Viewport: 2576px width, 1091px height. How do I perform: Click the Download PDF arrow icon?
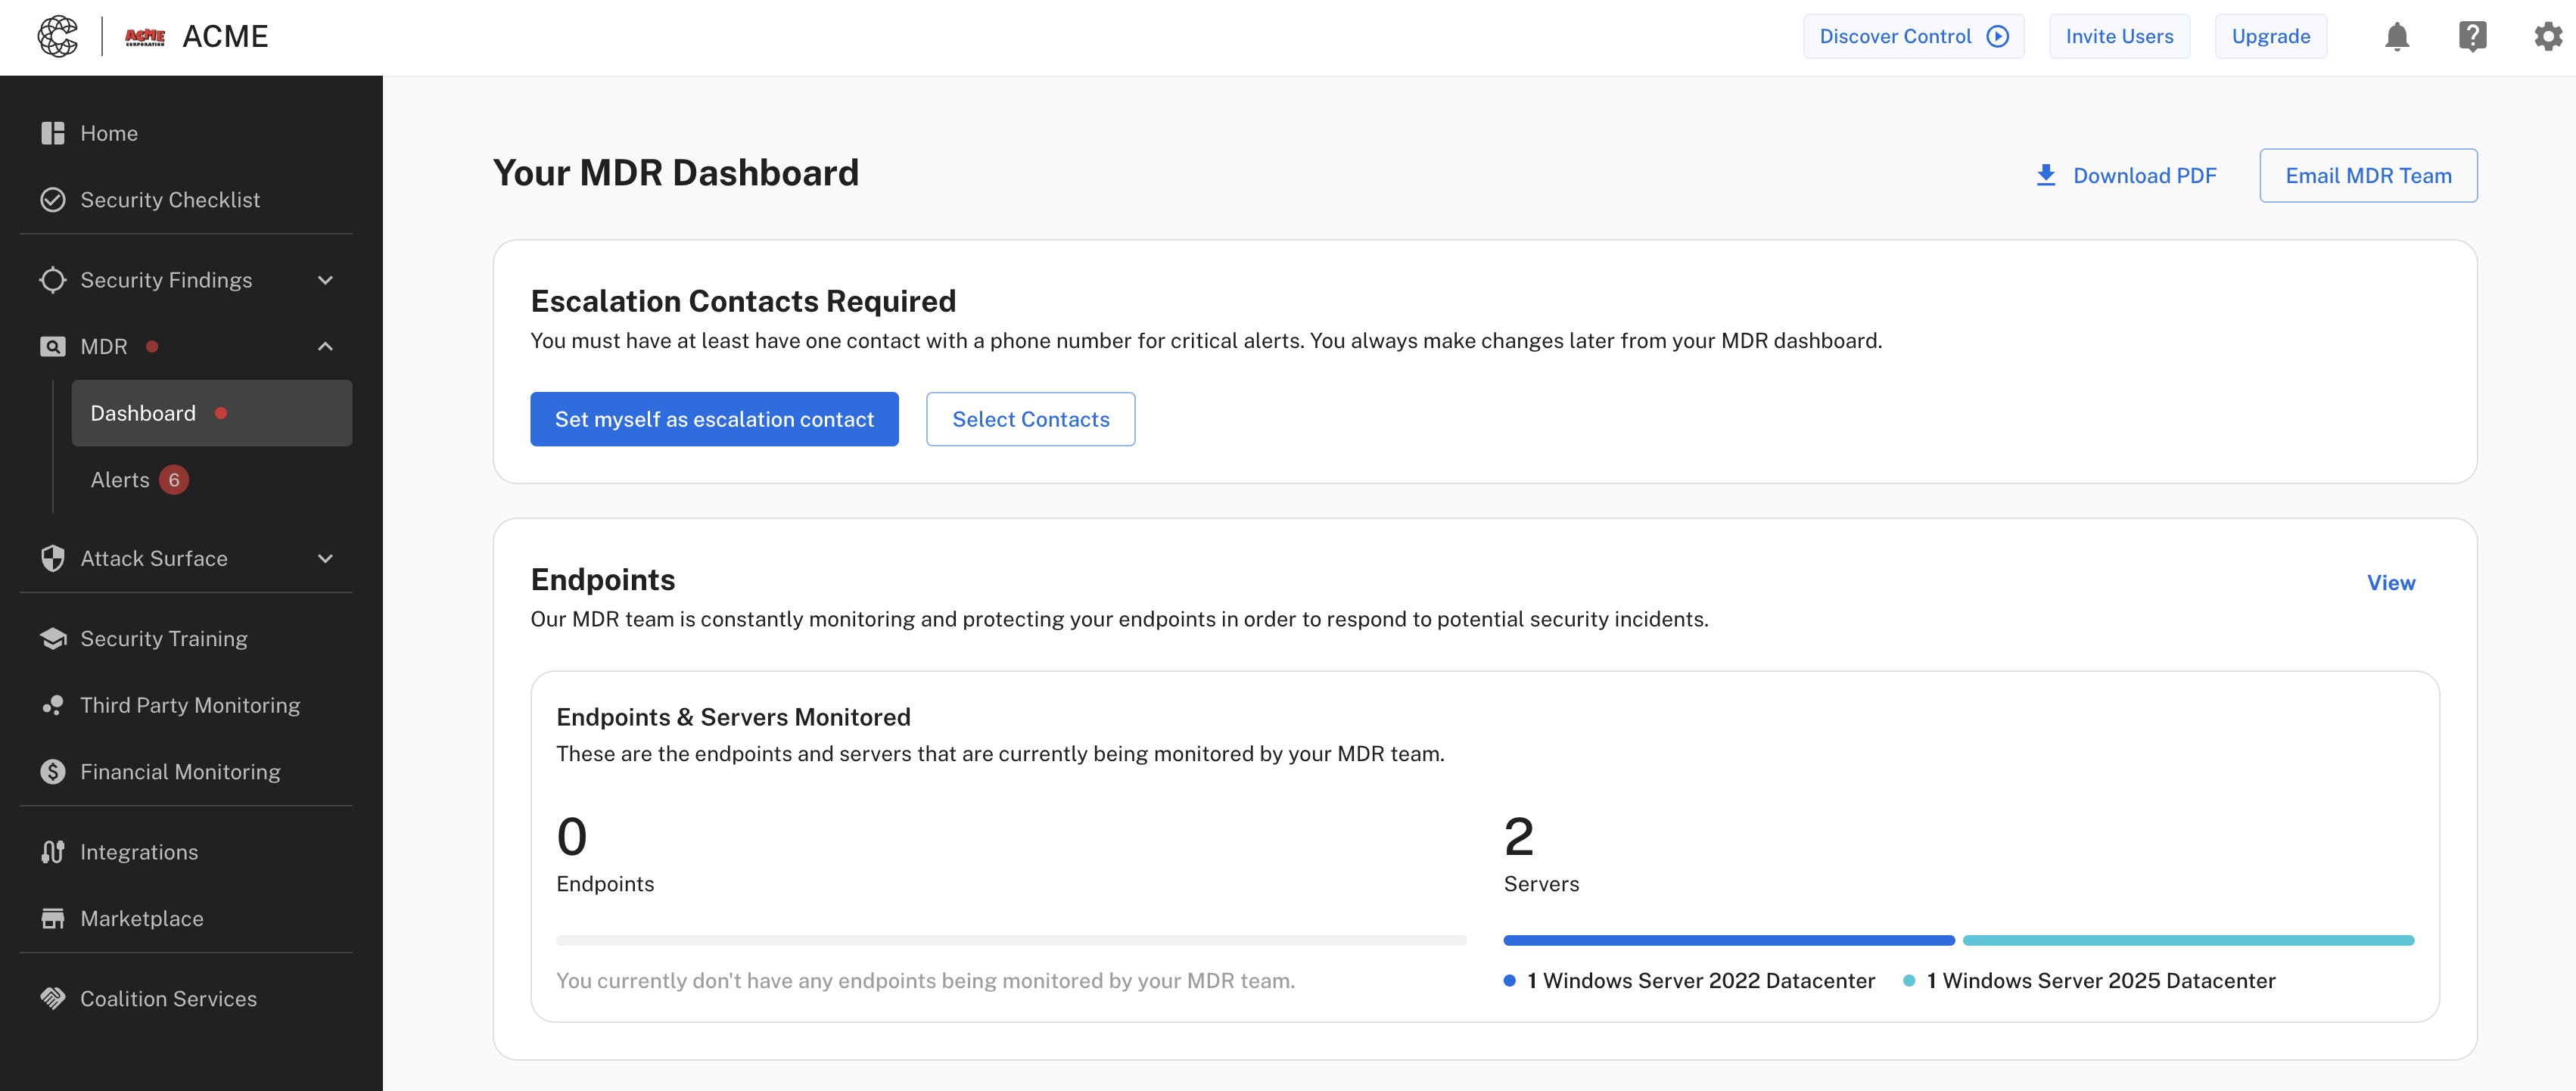(x=2046, y=176)
